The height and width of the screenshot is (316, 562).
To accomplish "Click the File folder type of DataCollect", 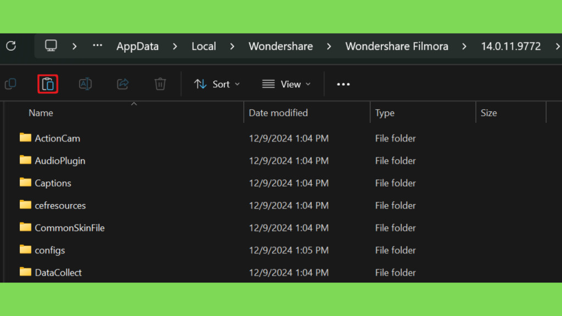I will point(395,273).
